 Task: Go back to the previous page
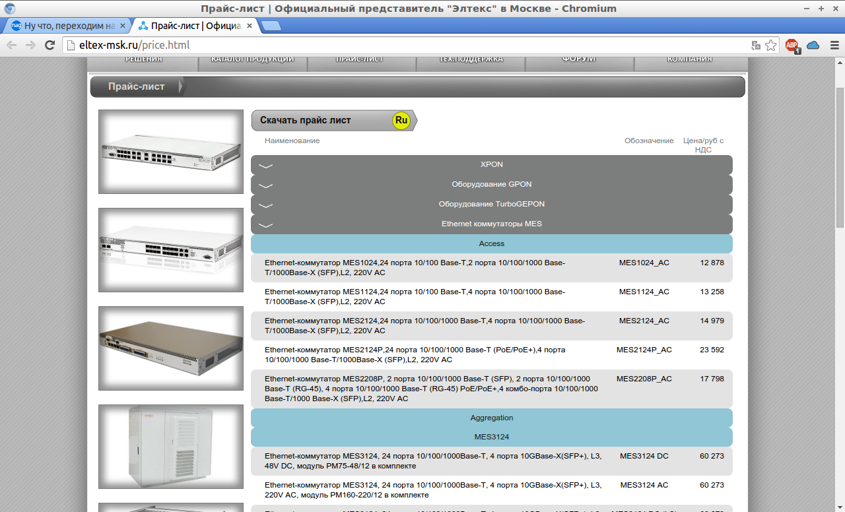coord(12,45)
